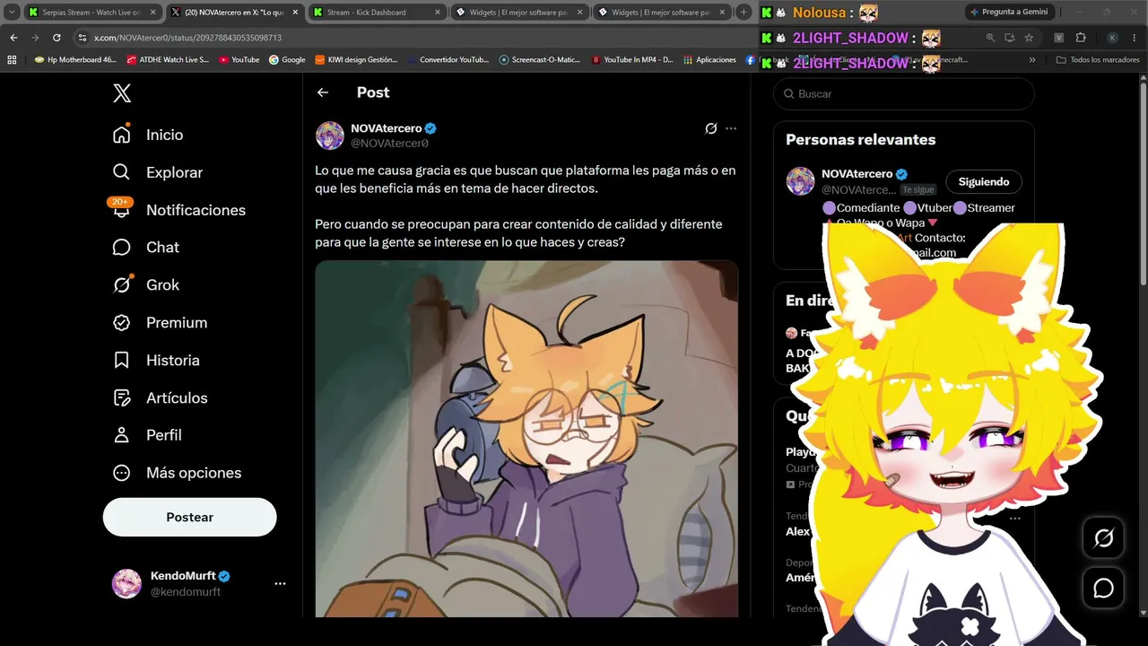Click the Grok icon on NOVAtercero's post
Viewport: 1148px width, 646px height.
[x=711, y=128]
